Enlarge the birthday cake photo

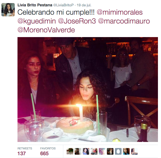point(88,89)
